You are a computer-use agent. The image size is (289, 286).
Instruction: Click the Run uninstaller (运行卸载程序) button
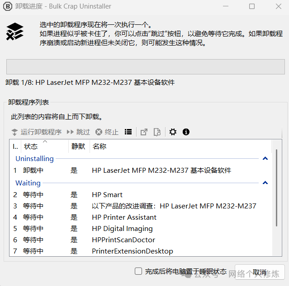click(x=37, y=132)
